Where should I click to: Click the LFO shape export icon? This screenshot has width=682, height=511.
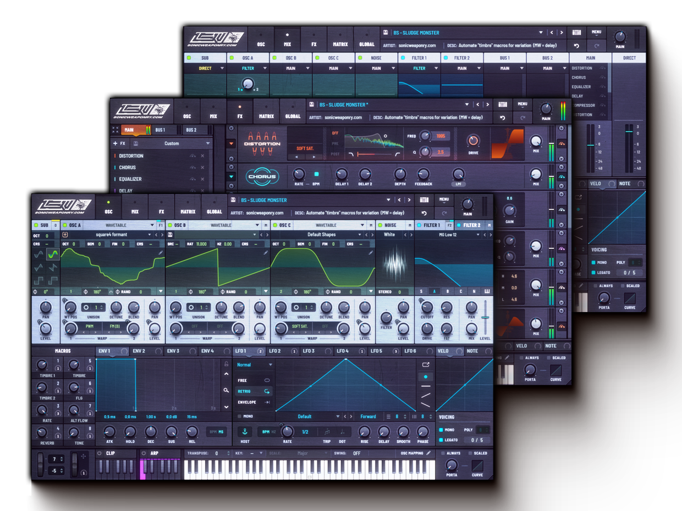click(425, 364)
